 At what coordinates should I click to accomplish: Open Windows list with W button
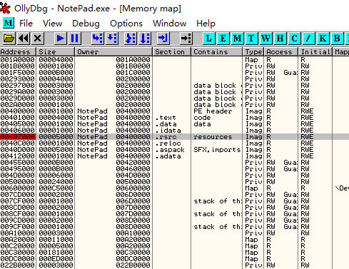266,38
